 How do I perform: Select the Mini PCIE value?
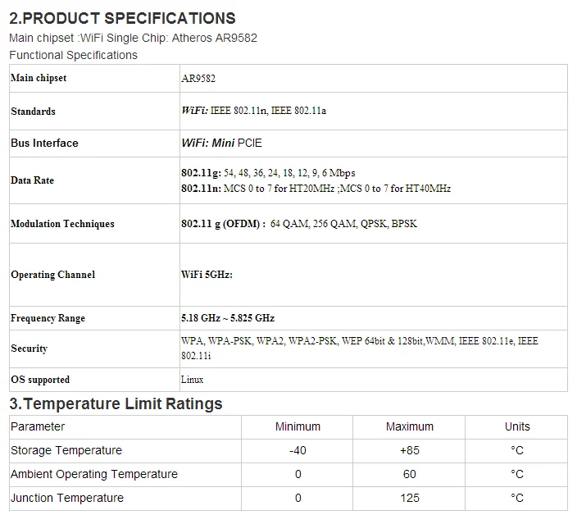tap(237, 143)
